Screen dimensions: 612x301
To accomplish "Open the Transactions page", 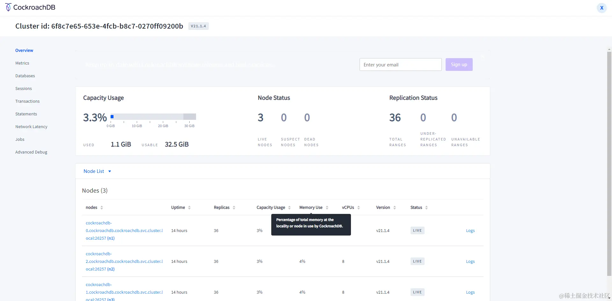I will pos(27,101).
